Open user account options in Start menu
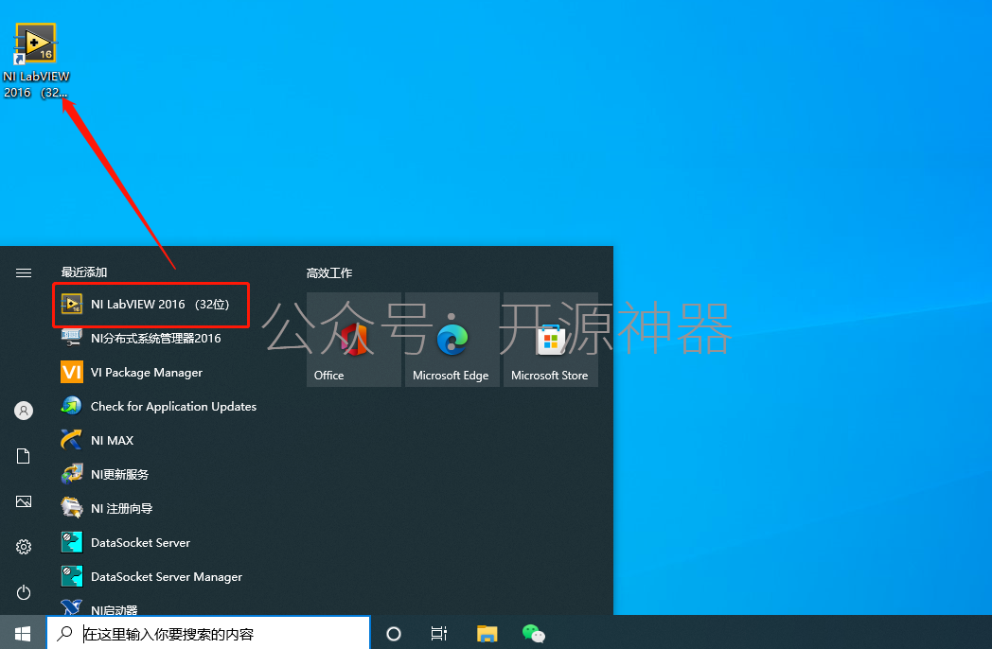Viewport: 992px width, 649px height. pyautogui.click(x=24, y=411)
